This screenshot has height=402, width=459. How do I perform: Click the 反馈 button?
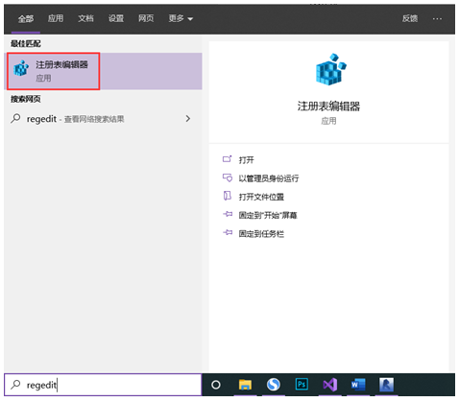coord(410,18)
